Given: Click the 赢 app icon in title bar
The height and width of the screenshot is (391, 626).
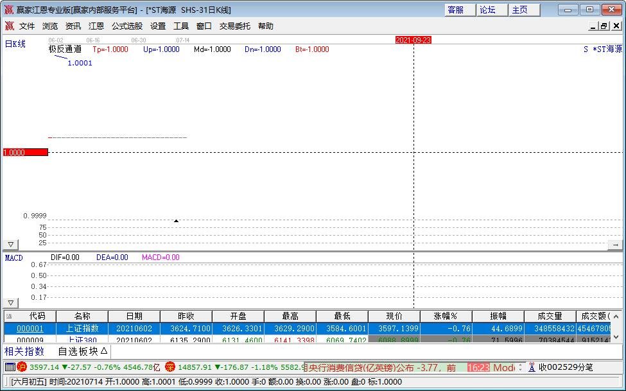Looking at the screenshot, I should [9, 10].
